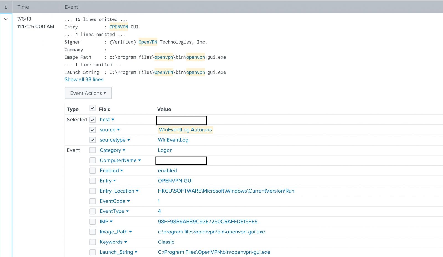Click the redacted host value box
Viewport: 443px width, 257px height.
click(x=181, y=121)
